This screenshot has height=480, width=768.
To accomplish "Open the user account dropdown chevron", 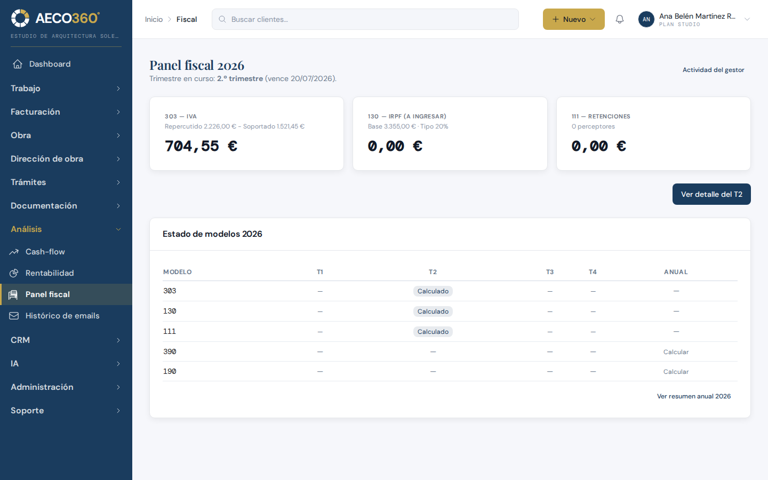I will click(x=747, y=19).
